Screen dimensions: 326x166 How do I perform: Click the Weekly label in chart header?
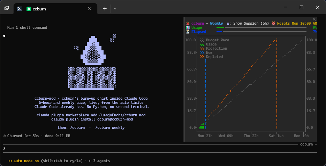pos(217,23)
